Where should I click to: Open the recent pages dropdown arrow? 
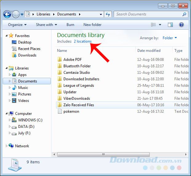[x=22, y=15]
